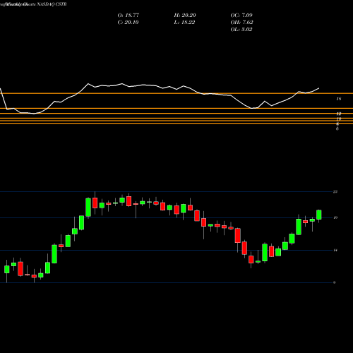
Task: Click the close price value C: 20.10
Action: [x=128, y=23]
